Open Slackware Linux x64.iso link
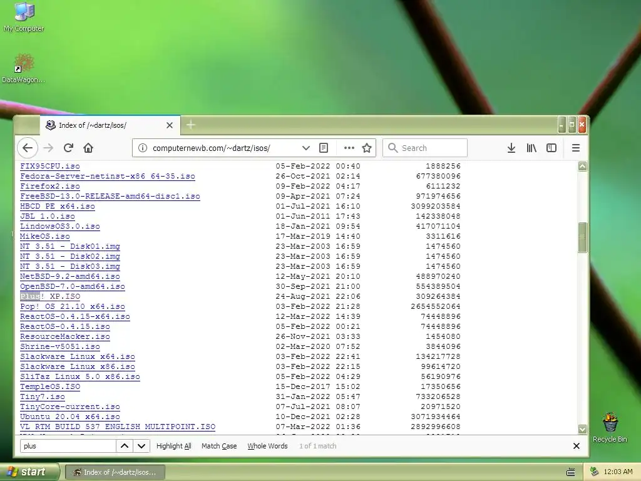The width and height of the screenshot is (641, 481). click(77, 356)
